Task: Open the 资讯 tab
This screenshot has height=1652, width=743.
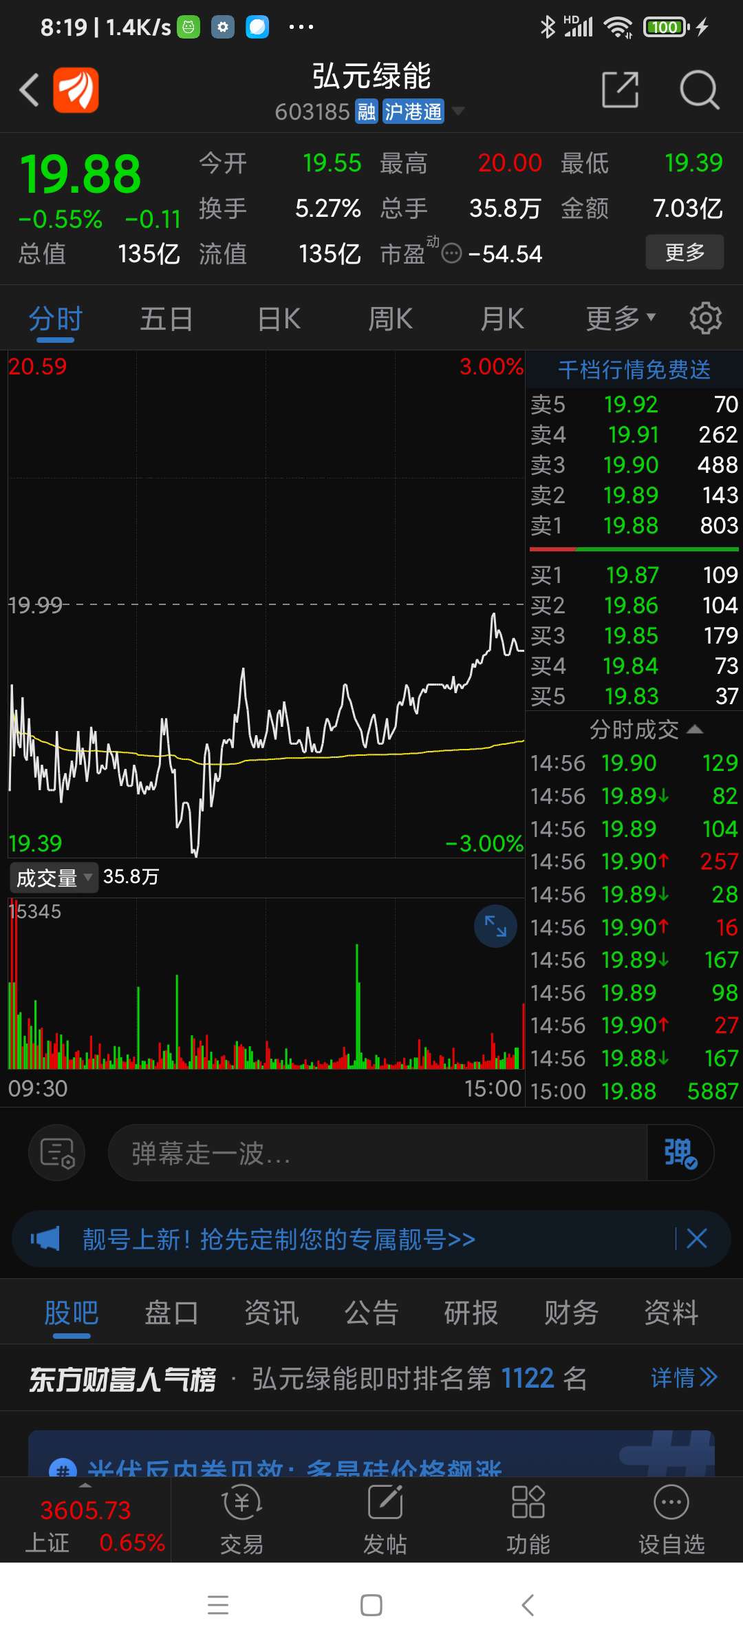Action: 272,1313
